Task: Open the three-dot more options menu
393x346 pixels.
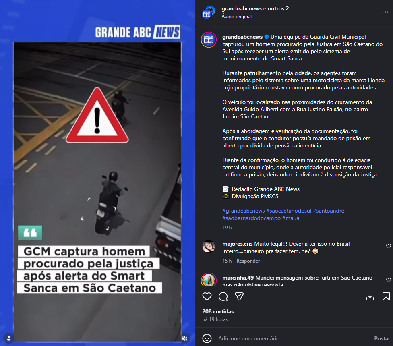Action: (385, 12)
